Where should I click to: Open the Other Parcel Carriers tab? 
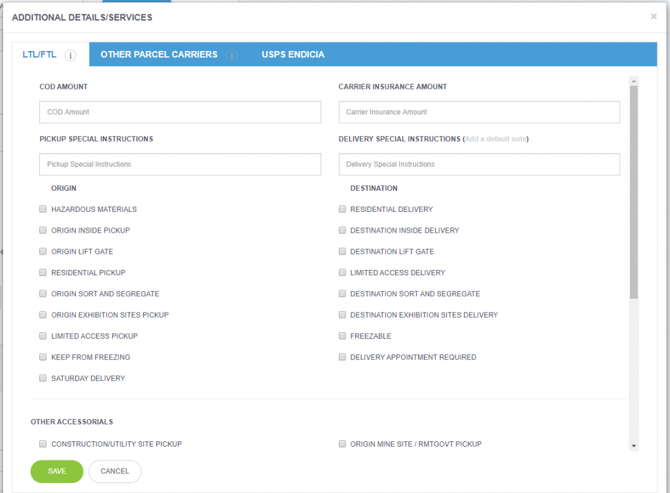[x=159, y=54]
